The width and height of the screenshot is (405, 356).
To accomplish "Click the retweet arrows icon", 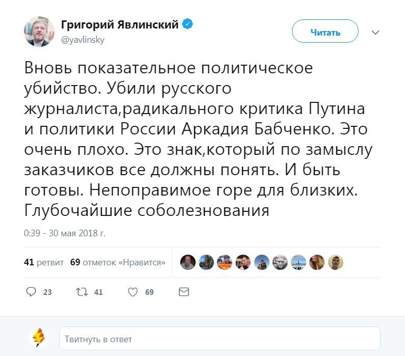I will point(82,292).
